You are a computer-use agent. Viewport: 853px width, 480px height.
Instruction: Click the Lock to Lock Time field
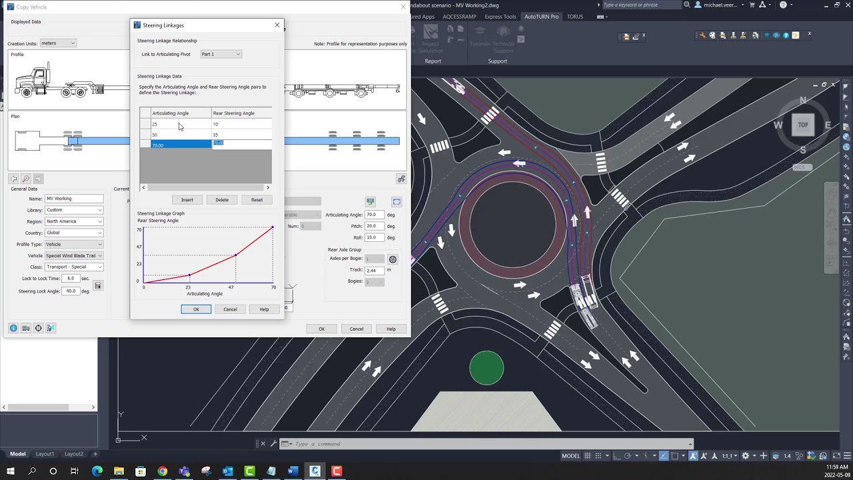[71, 278]
